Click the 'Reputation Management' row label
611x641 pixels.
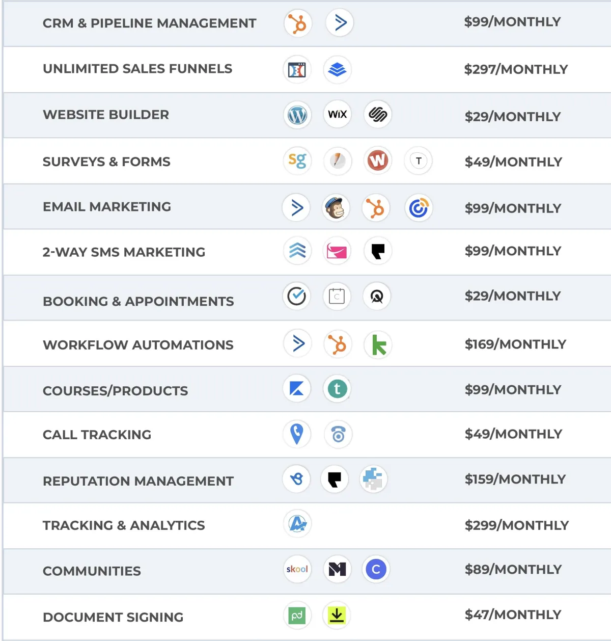tap(138, 481)
